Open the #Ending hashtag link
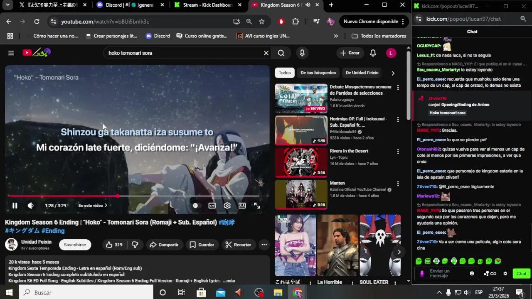Image resolution: width=532 pixels, height=299 pixels. point(53,230)
